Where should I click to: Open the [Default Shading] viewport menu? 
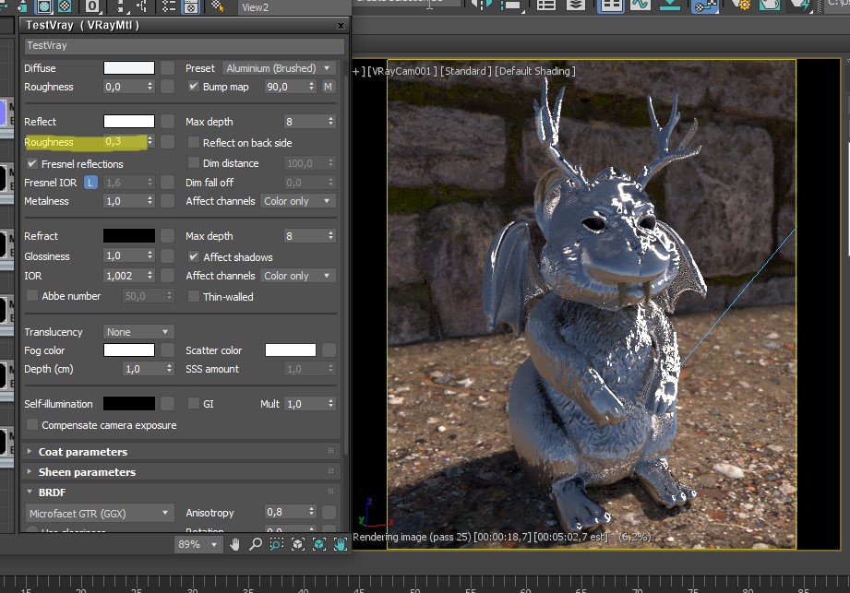coord(535,71)
